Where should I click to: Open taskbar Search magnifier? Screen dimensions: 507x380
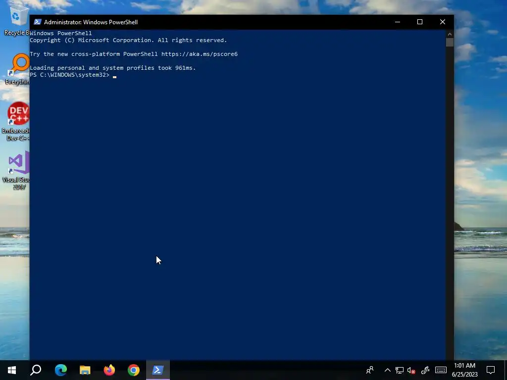tap(36, 370)
